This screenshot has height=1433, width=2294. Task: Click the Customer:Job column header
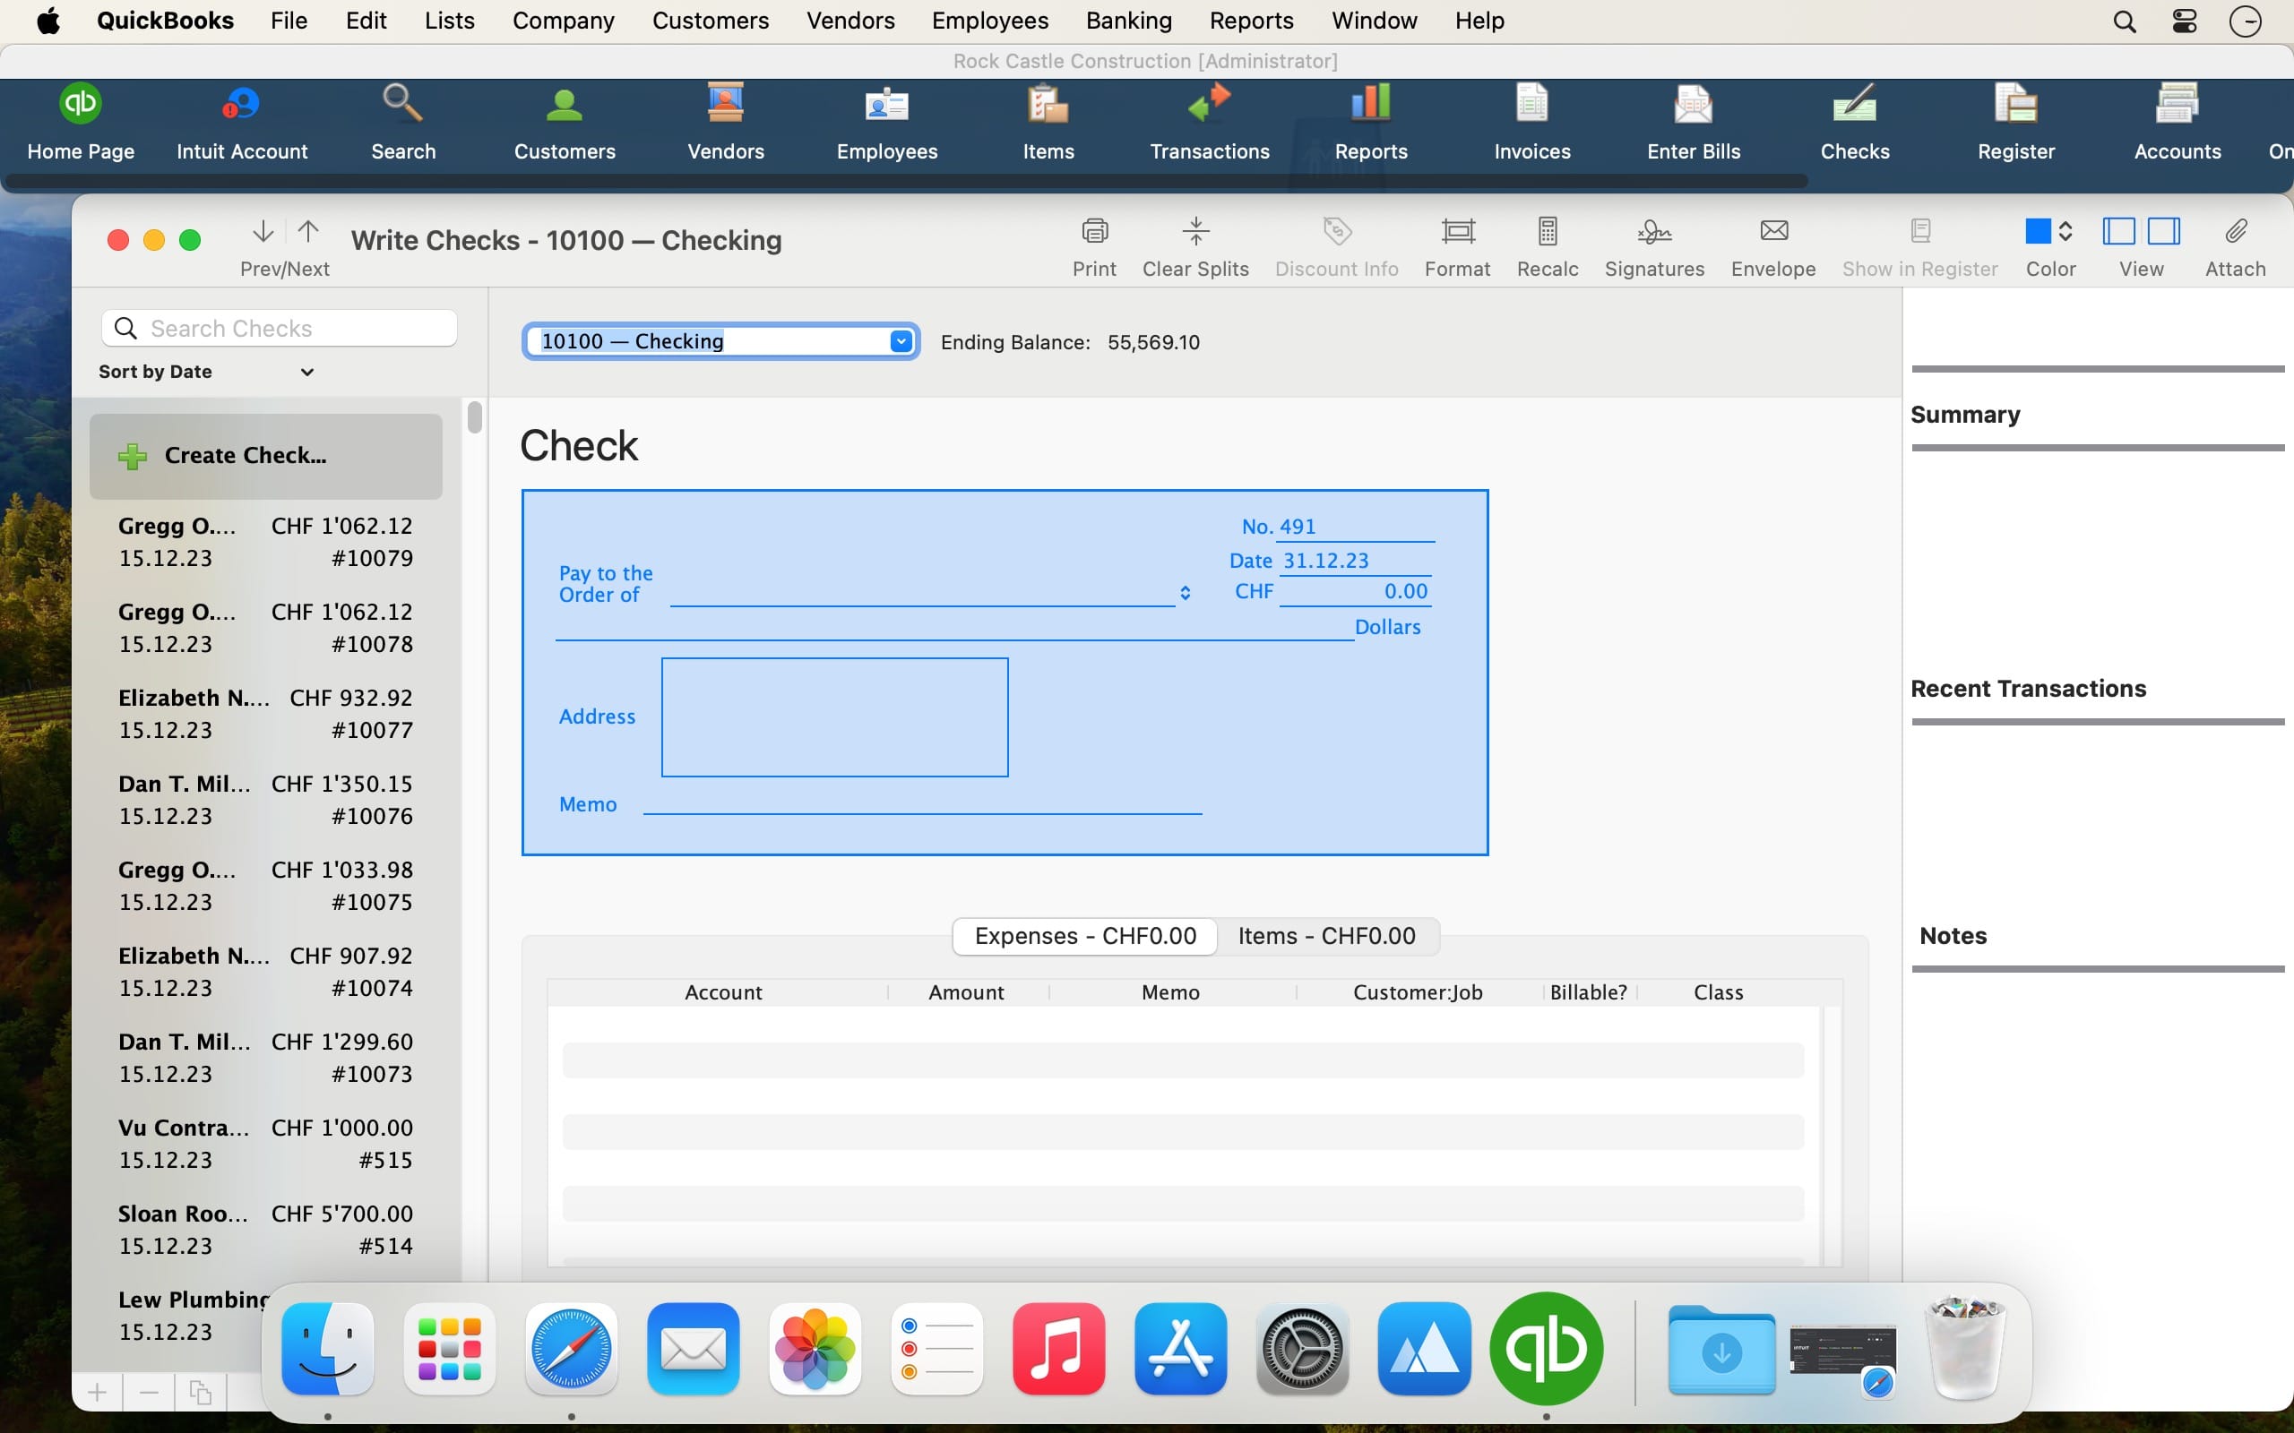point(1417,992)
